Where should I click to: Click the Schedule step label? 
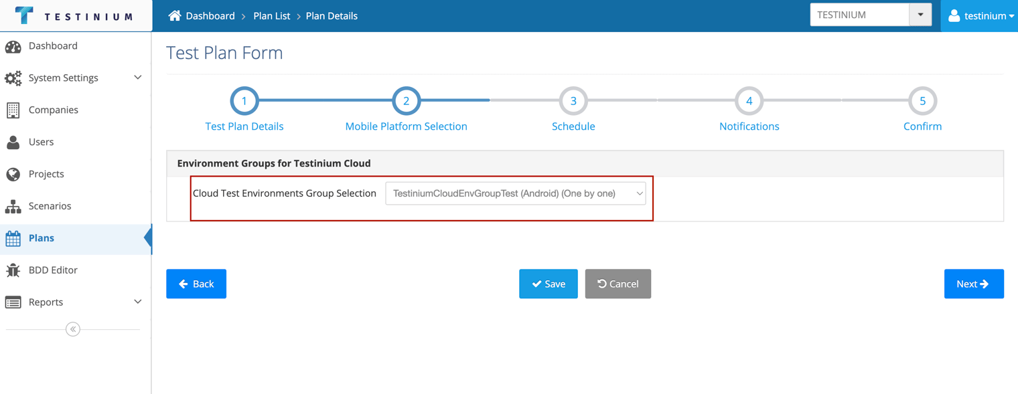573,126
